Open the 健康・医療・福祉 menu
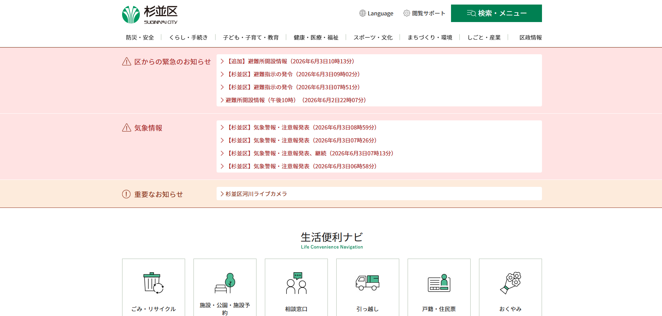Screen dimensions: 662x316 316,37
